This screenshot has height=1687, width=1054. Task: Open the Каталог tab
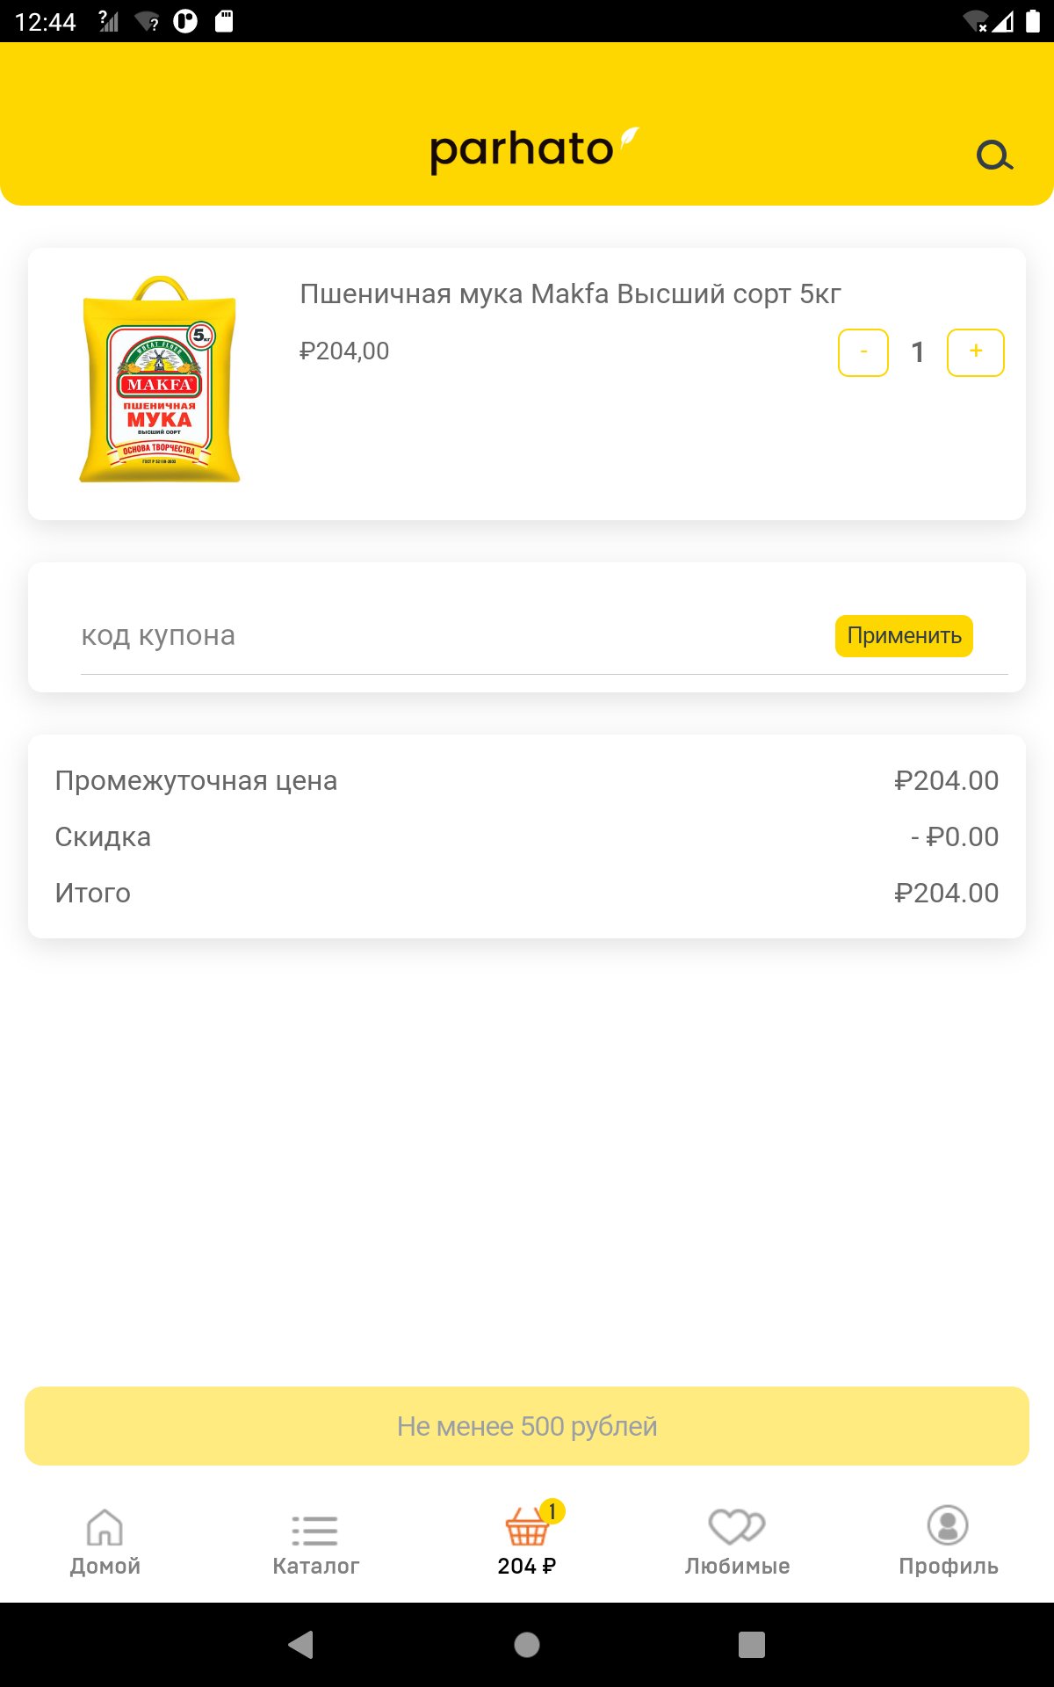pos(316,1540)
